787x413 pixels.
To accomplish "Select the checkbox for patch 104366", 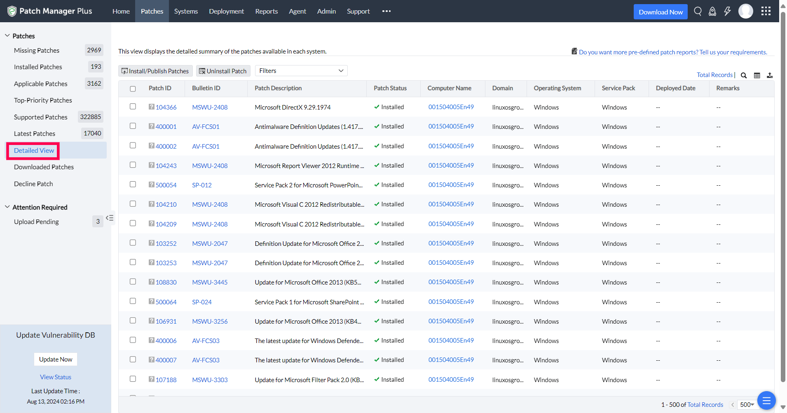I will (133, 106).
